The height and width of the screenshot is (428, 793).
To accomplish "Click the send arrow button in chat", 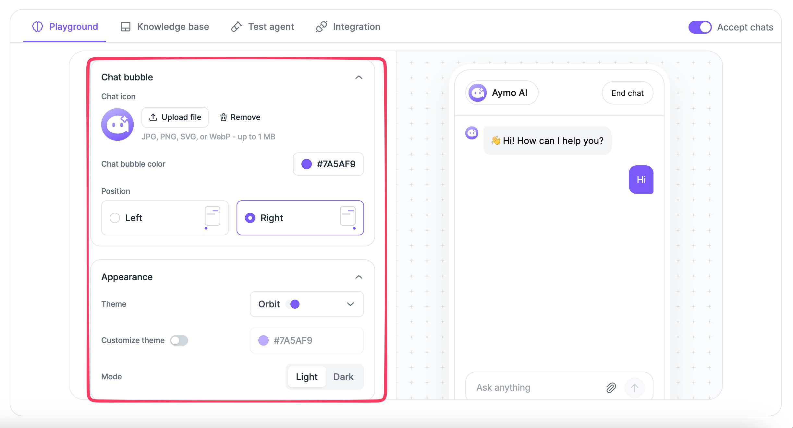I will pos(634,387).
